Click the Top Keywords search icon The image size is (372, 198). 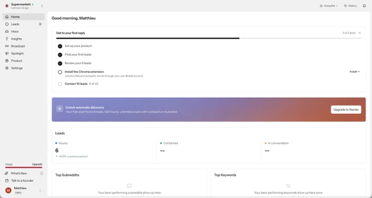288,185
